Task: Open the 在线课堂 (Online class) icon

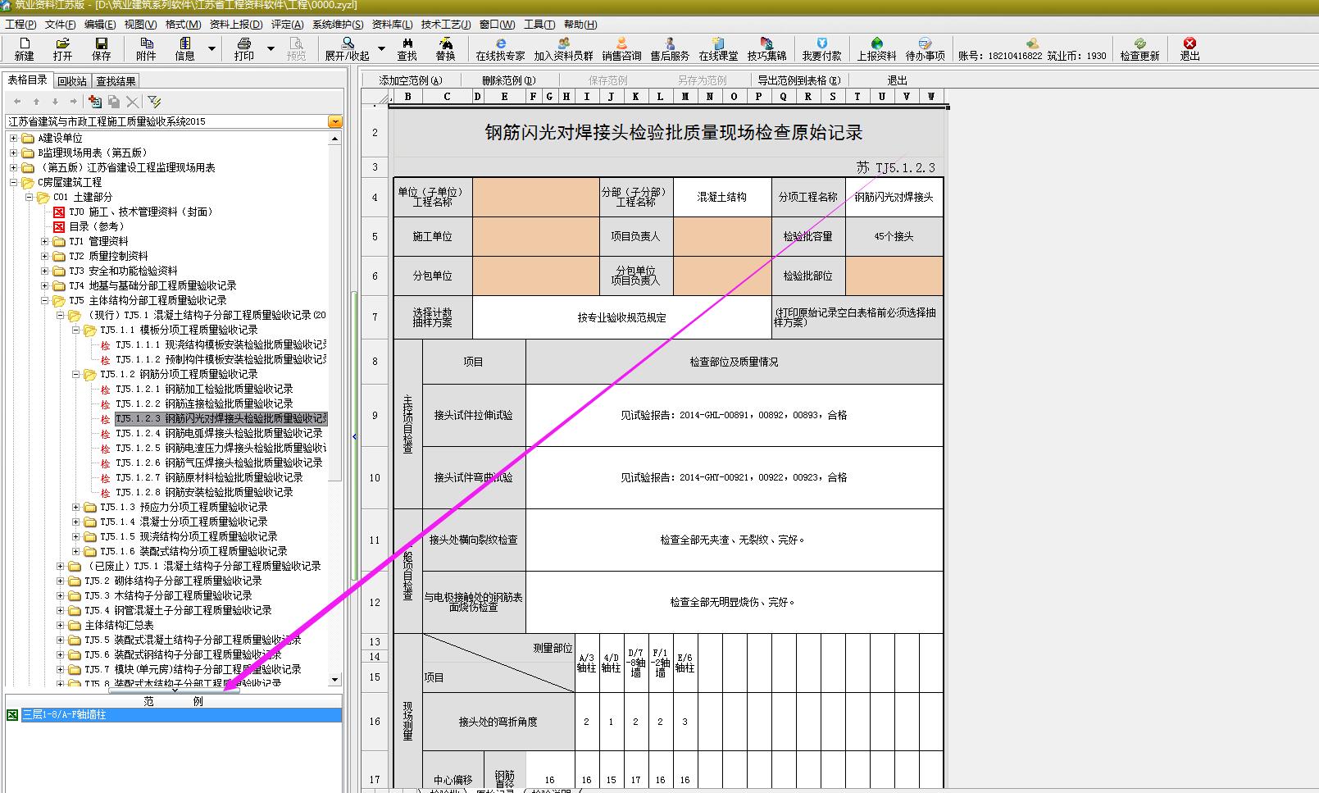Action: (x=718, y=48)
